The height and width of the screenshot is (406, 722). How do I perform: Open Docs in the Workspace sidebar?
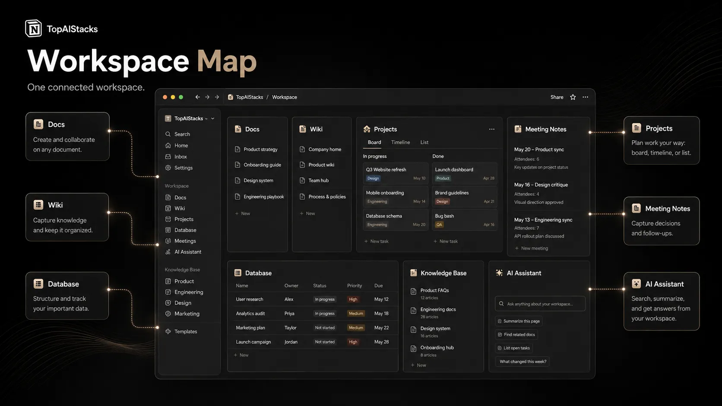(180, 198)
